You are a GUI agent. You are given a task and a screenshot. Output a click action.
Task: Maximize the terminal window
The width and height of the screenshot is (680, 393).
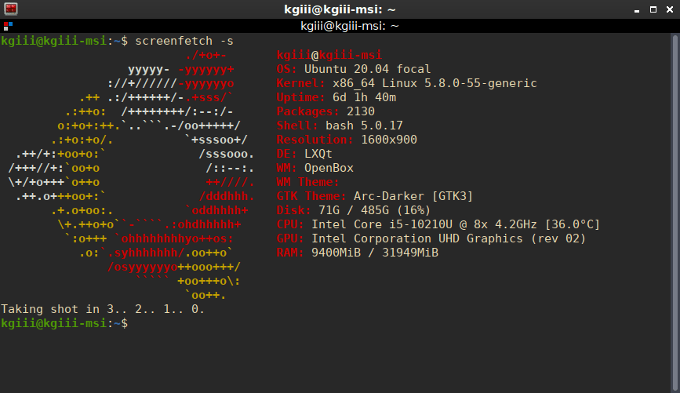point(653,9)
